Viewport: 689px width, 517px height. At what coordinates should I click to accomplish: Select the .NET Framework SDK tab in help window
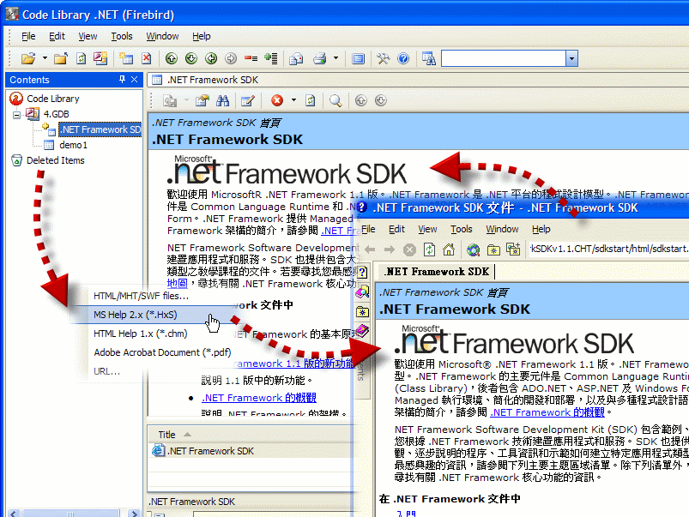(x=437, y=272)
